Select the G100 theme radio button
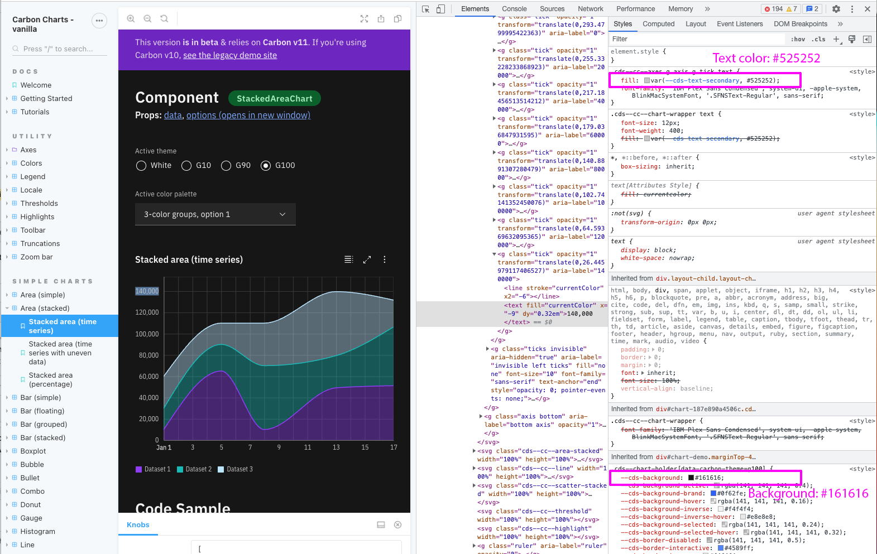Screen dimensions: 877x554 click(266, 166)
